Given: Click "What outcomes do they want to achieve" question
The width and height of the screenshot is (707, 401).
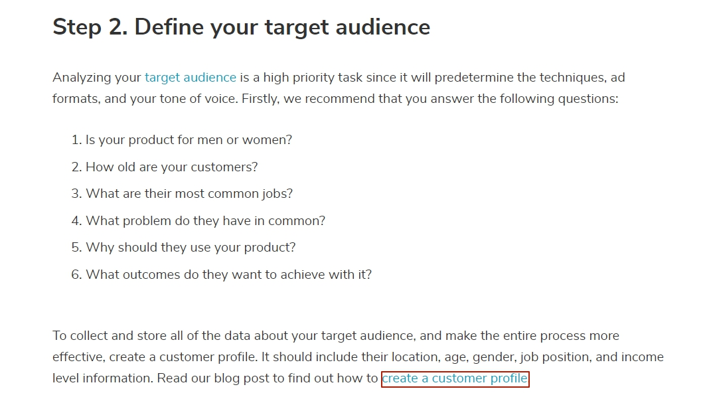Looking at the screenshot, I should click(228, 275).
